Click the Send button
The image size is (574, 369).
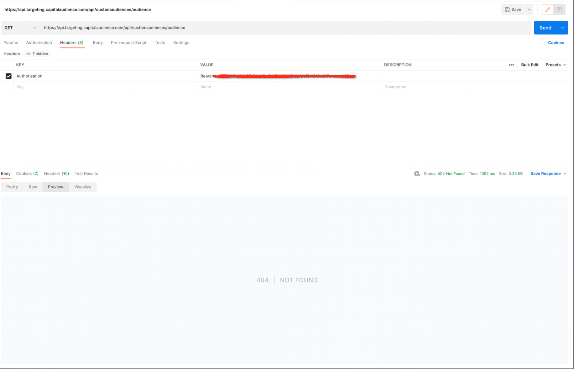pyautogui.click(x=545, y=28)
